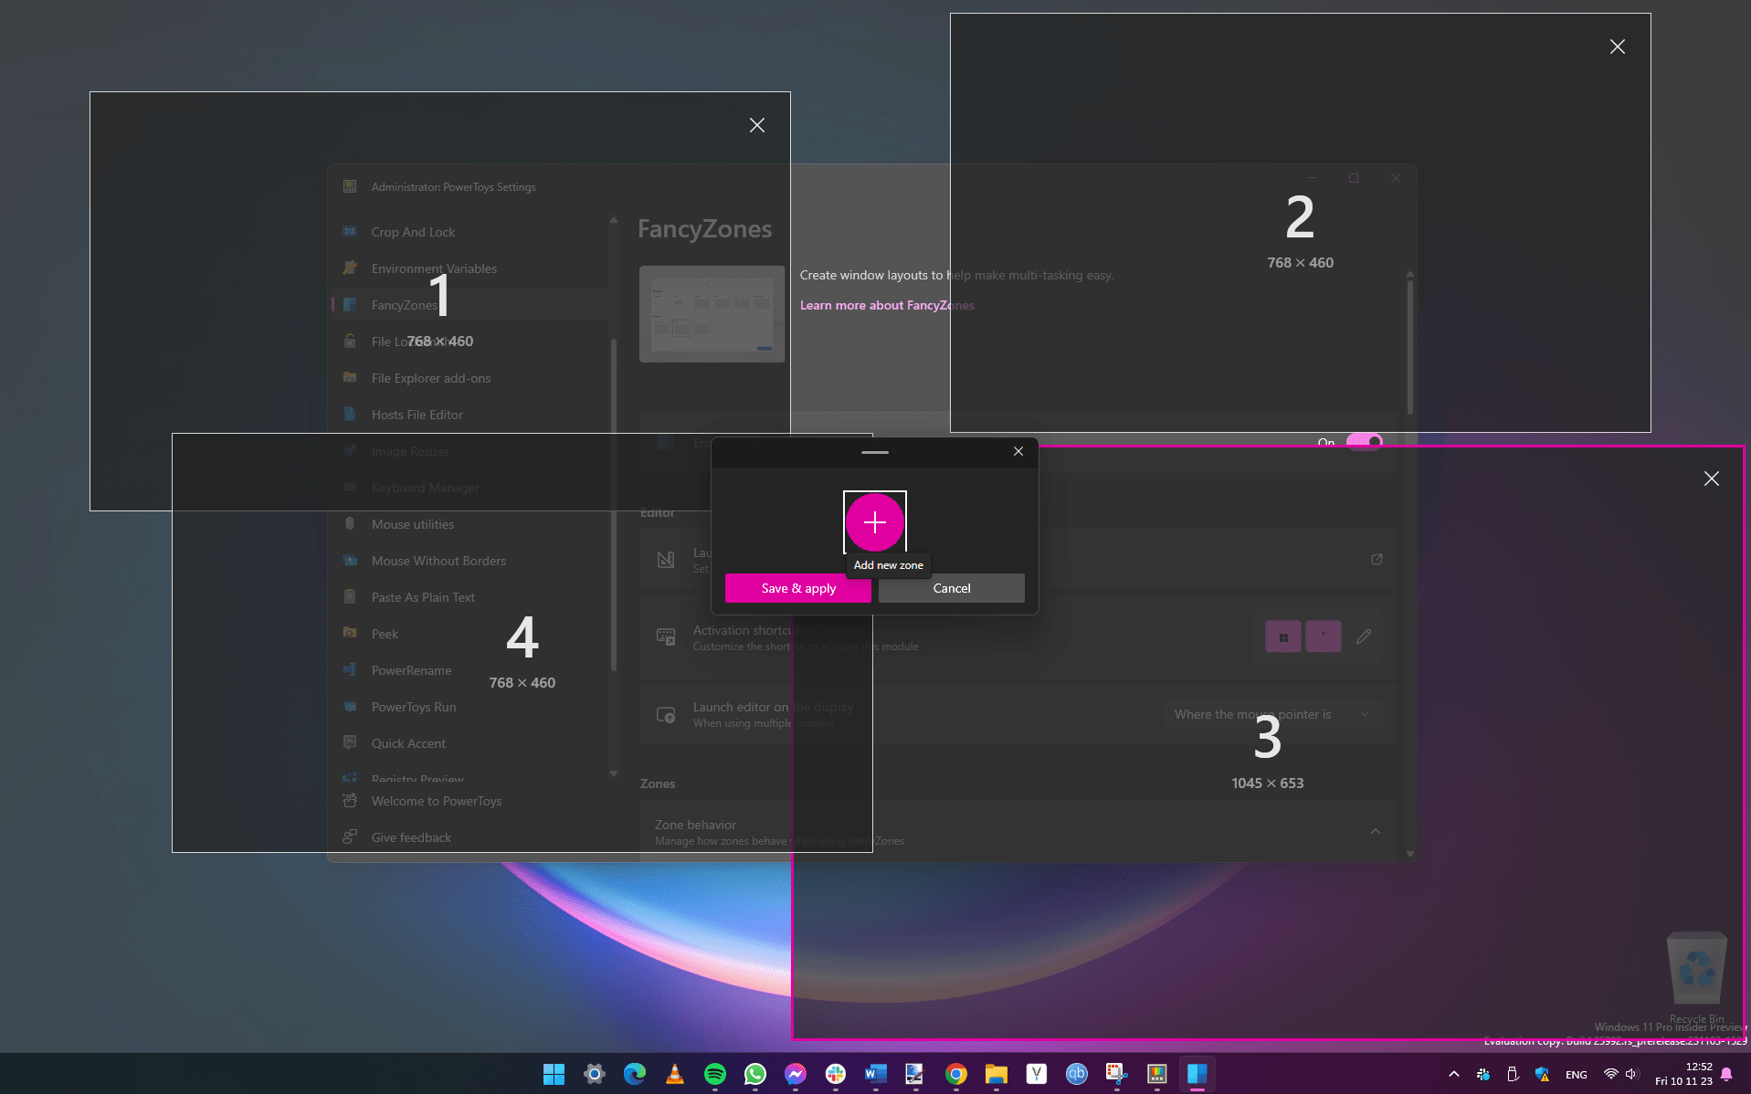Open Quick Accent settings
This screenshot has width=1751, height=1094.
tap(409, 742)
